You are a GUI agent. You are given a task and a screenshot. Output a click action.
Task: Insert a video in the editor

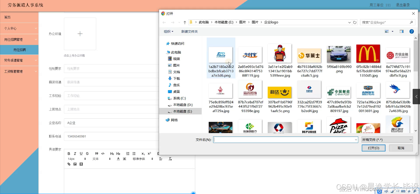[81, 164]
